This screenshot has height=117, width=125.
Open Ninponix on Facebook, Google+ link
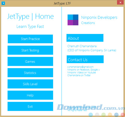(x=84, y=70)
